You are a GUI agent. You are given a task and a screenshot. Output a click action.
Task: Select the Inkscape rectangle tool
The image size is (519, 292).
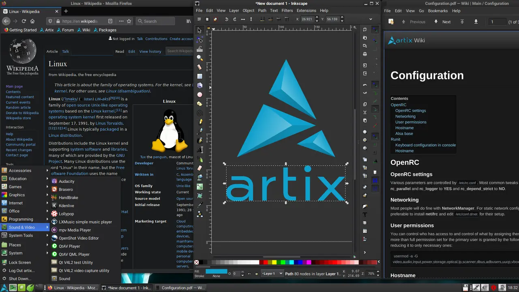199,76
